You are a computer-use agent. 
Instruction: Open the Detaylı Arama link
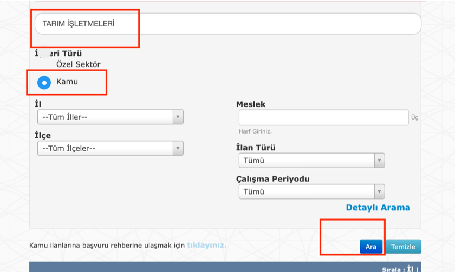[378, 208]
